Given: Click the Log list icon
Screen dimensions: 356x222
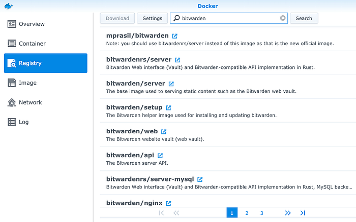Looking at the screenshot, I should 12,122.
